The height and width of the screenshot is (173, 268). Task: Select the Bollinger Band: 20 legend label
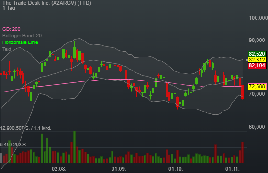coord(22,35)
